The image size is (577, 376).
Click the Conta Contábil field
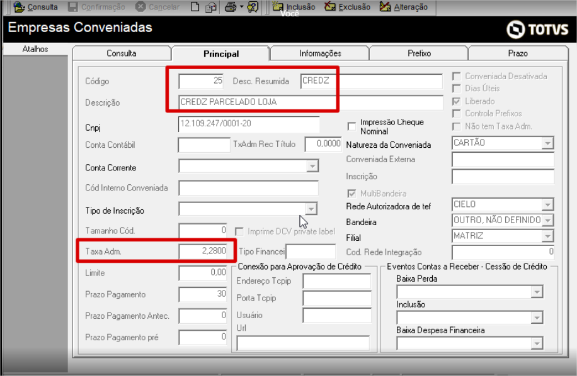[x=204, y=145]
